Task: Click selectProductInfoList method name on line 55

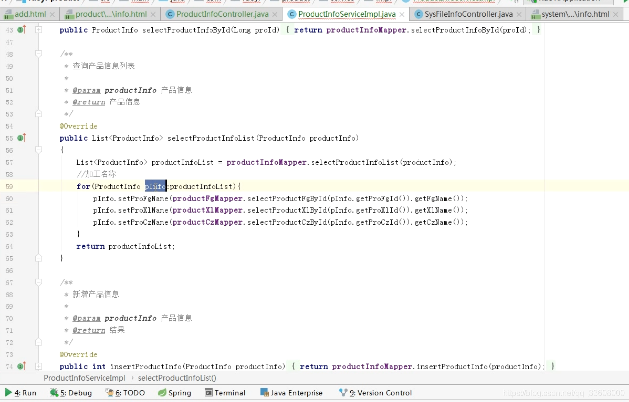Action: tap(211, 138)
